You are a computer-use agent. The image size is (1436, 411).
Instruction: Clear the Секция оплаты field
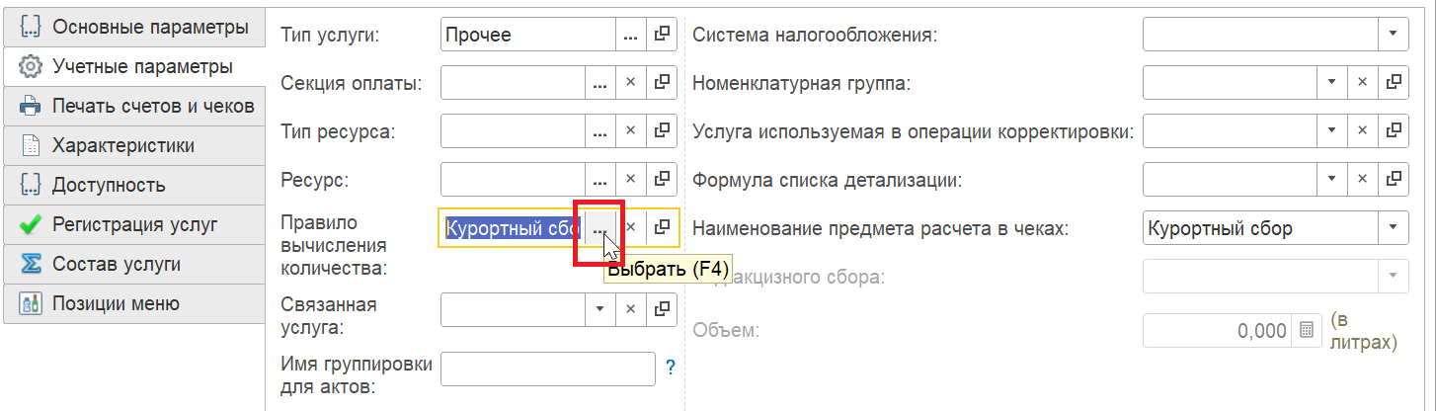coord(630,83)
